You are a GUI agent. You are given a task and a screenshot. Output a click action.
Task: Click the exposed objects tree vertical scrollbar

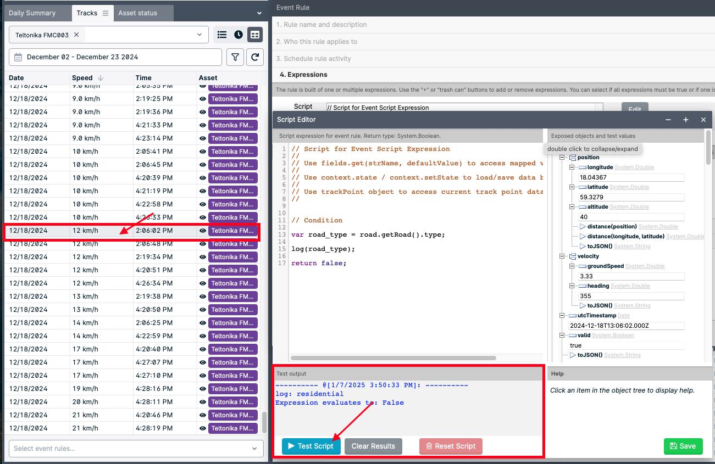point(708,147)
